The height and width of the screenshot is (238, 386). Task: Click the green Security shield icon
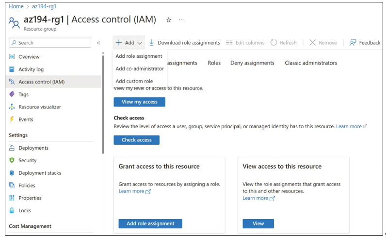pos(12,160)
